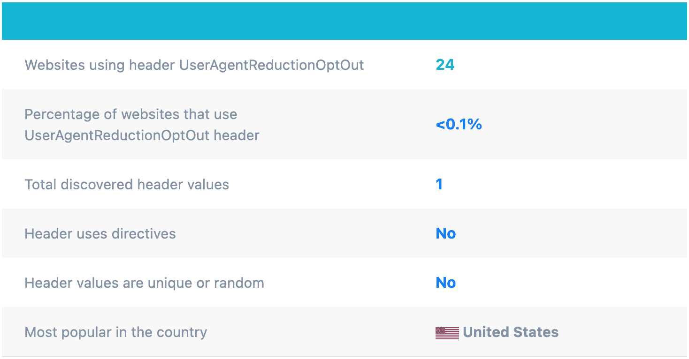689x359 pixels.
Task: Click No beside unique or random values
Action: 446,283
